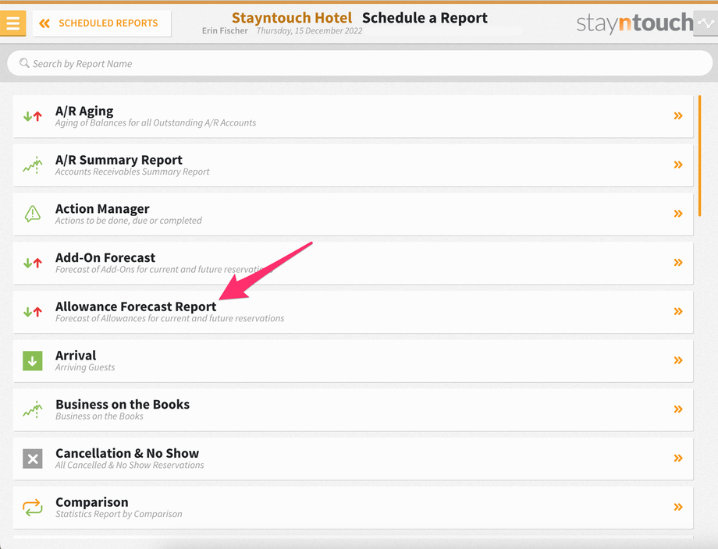Click 'Statistics Report by Comparison' description
Image resolution: width=718 pixels, height=549 pixels.
pos(119,514)
